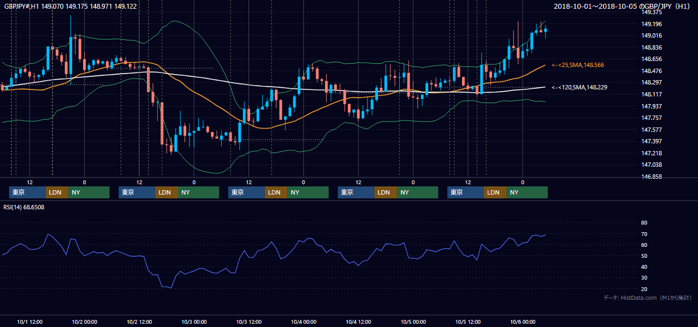Click RSI scale level 20
Image resolution: width=698 pixels, height=327 pixels.
coord(644,289)
